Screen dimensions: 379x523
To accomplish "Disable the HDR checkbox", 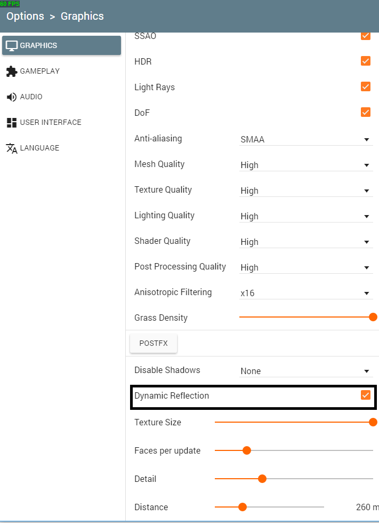I will (365, 61).
